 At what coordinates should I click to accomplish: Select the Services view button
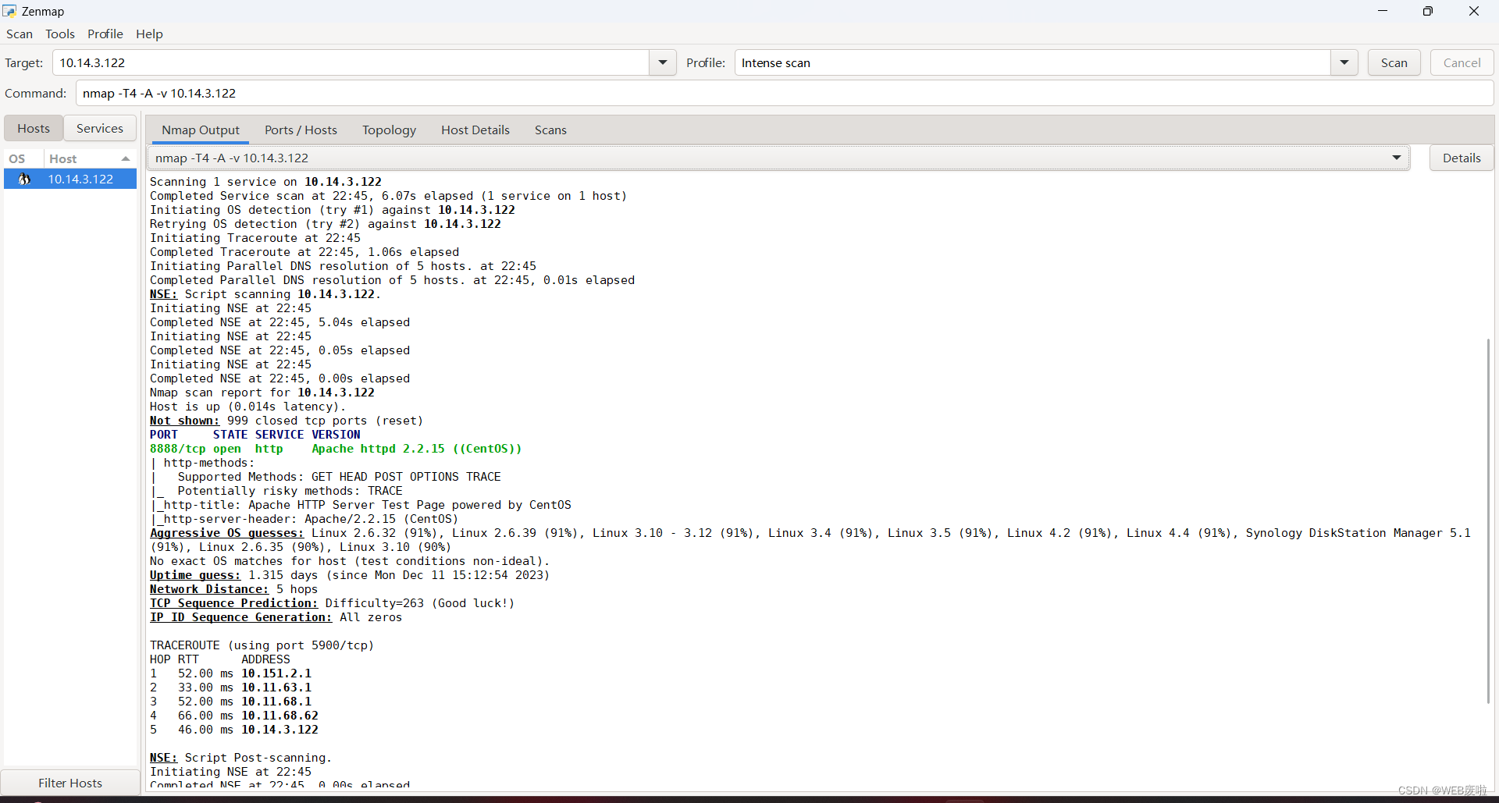[100, 128]
